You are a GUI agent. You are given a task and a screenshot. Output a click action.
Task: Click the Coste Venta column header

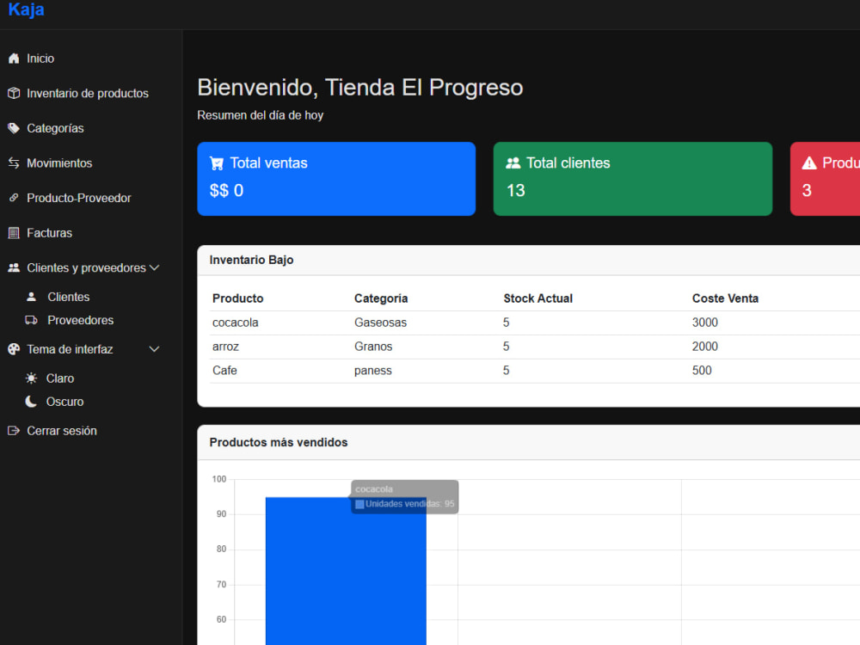(x=725, y=298)
